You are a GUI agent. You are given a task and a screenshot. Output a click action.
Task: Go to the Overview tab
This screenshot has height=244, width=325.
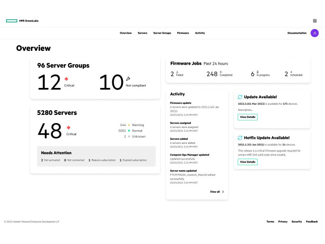125,33
